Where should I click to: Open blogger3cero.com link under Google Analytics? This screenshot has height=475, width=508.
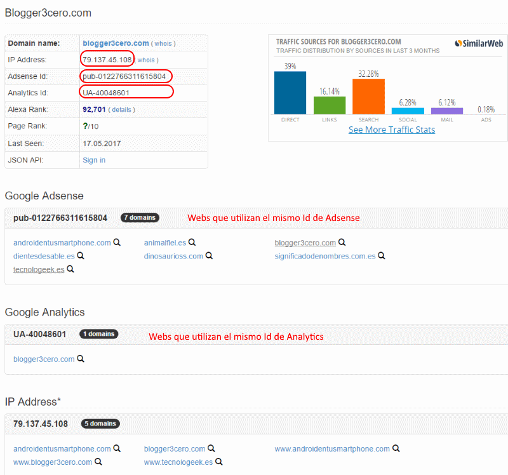pos(44,359)
